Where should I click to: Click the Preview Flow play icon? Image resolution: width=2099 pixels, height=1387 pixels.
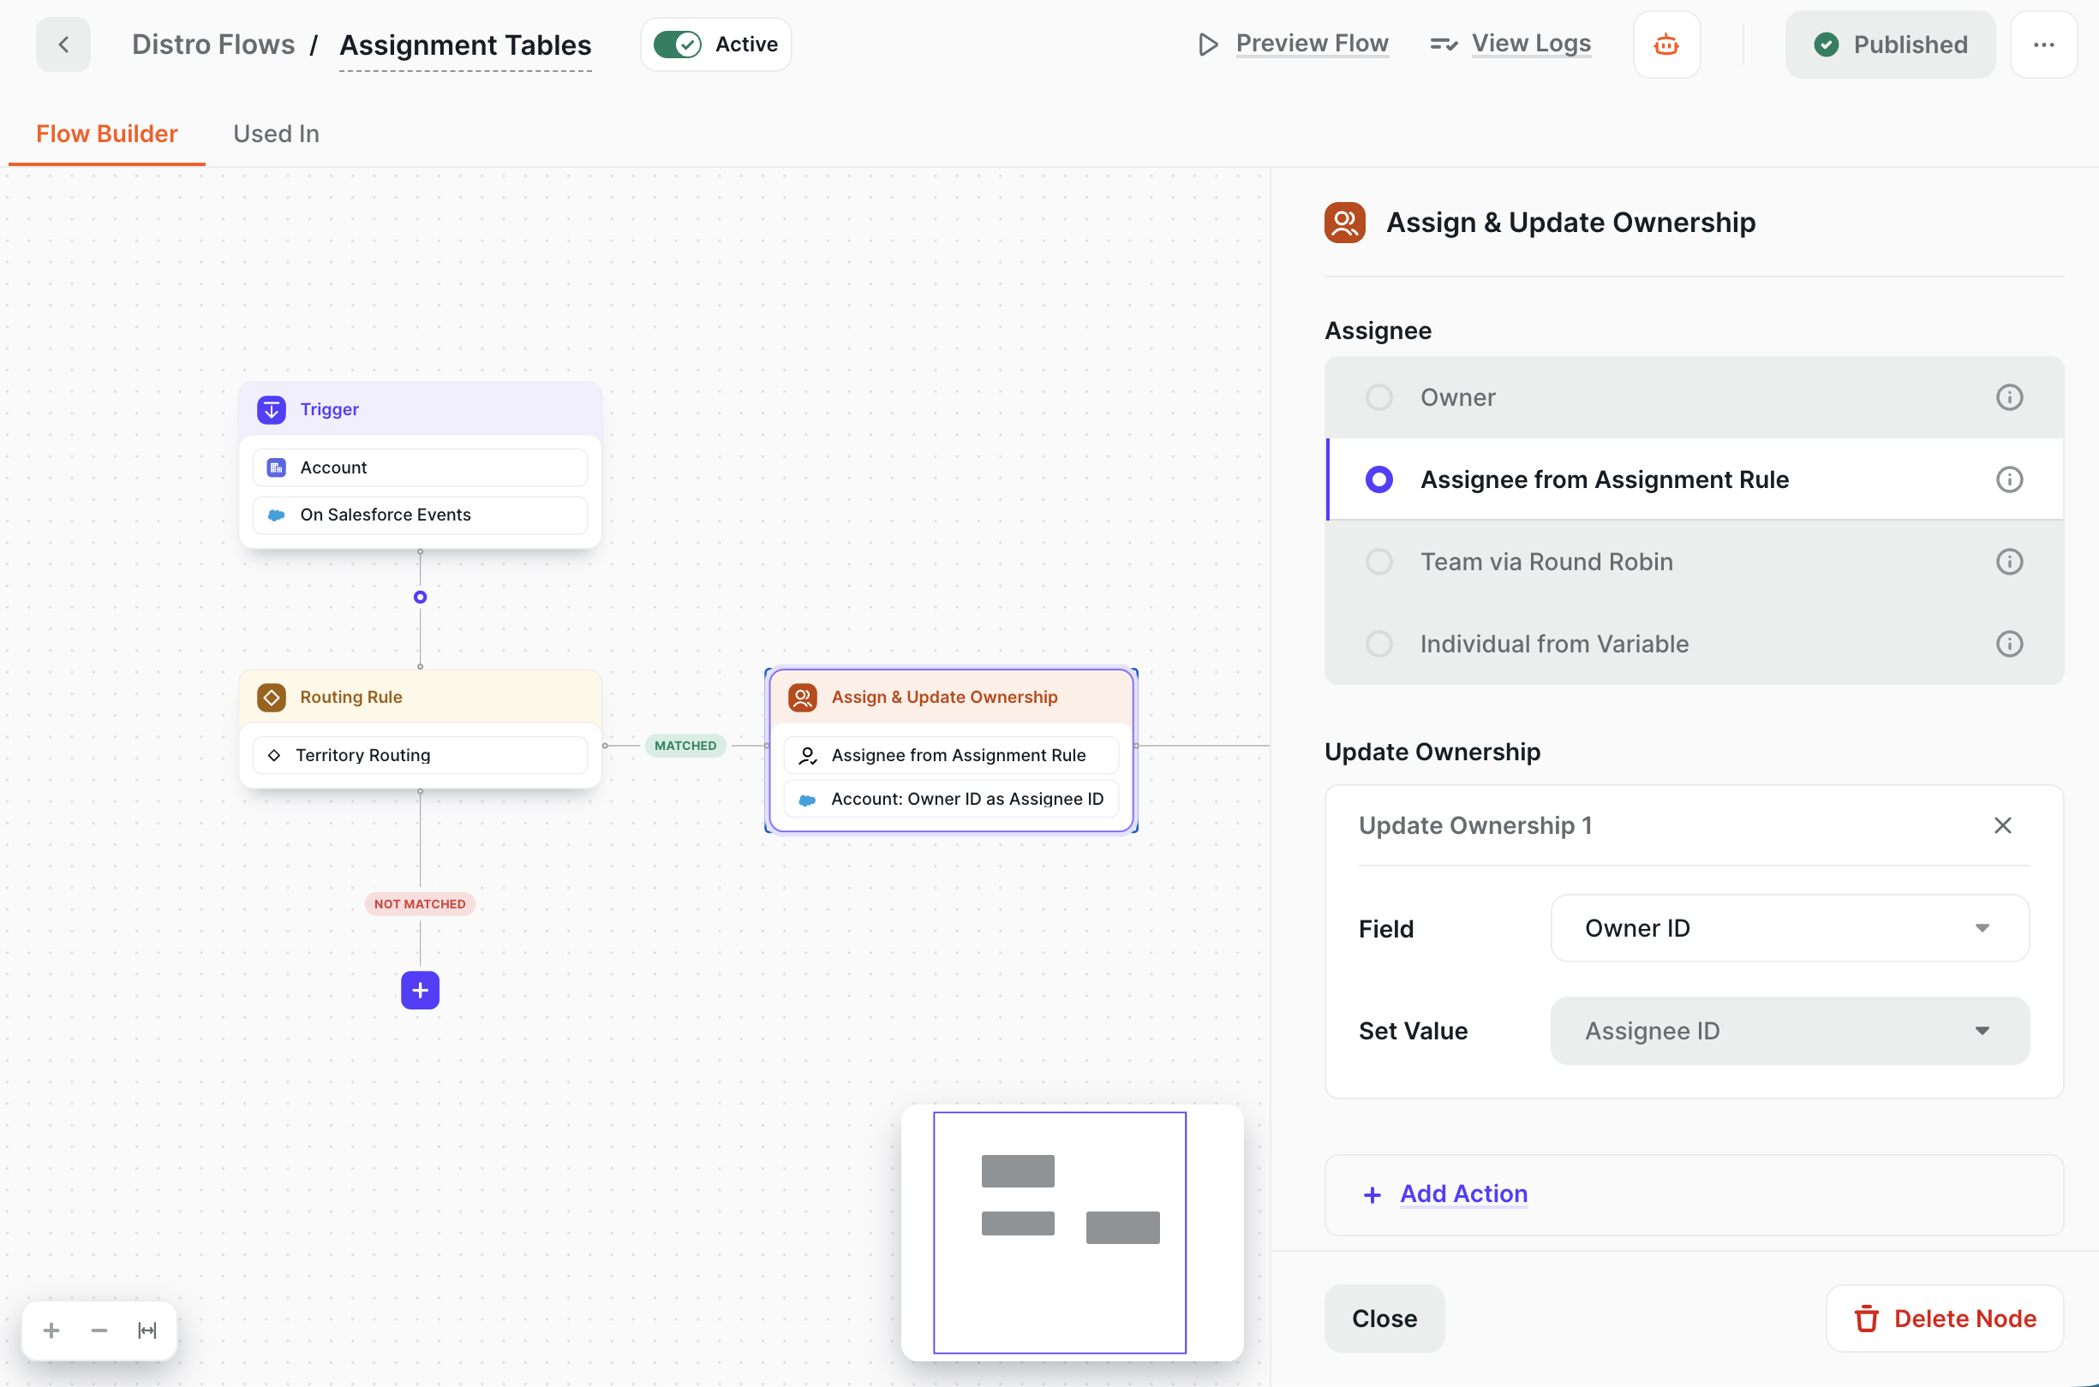point(1208,45)
